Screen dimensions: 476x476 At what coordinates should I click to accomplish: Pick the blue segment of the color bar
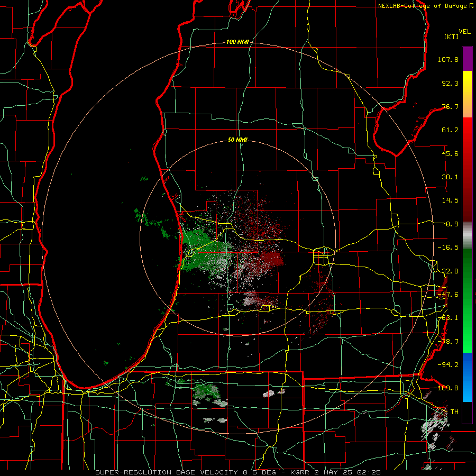click(467, 377)
